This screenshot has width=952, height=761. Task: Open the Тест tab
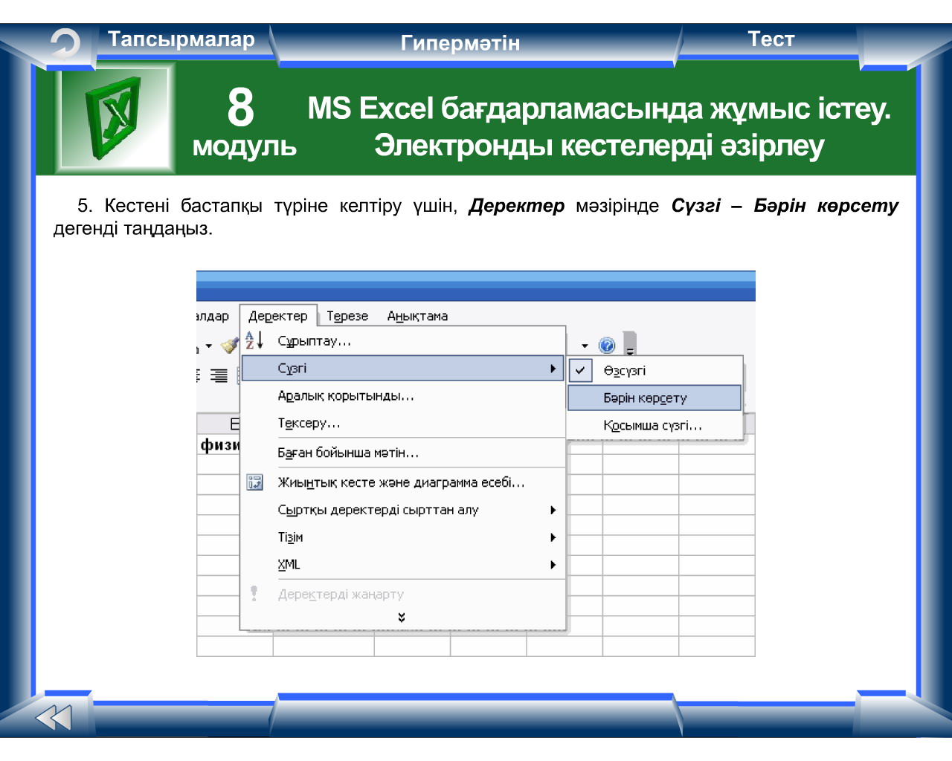tap(771, 39)
